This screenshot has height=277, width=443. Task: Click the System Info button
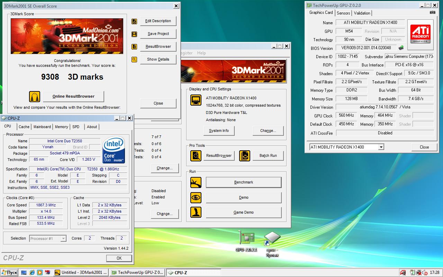click(219, 131)
